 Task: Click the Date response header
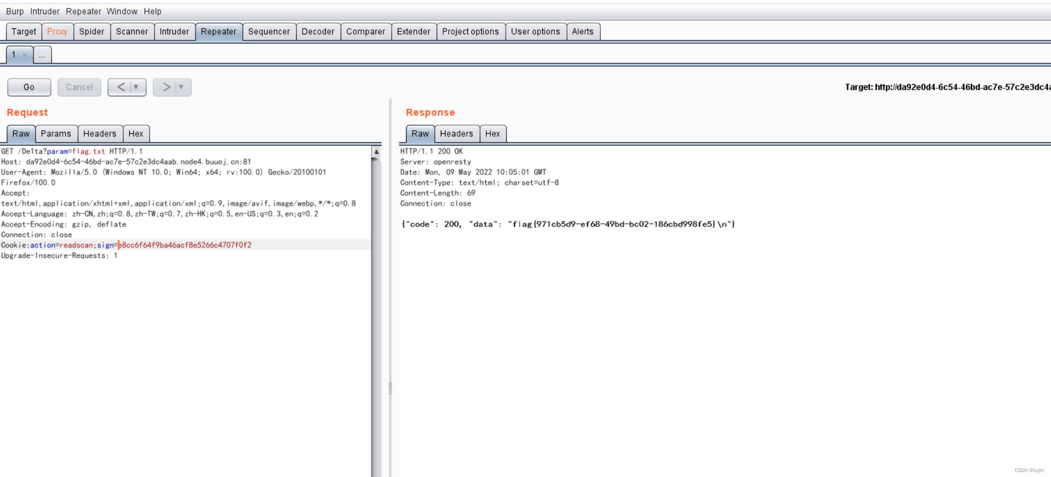tap(473, 172)
